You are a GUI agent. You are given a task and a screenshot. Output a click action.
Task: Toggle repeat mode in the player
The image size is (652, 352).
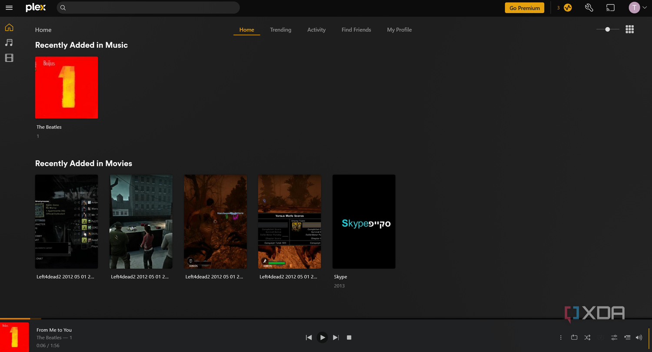(x=574, y=337)
